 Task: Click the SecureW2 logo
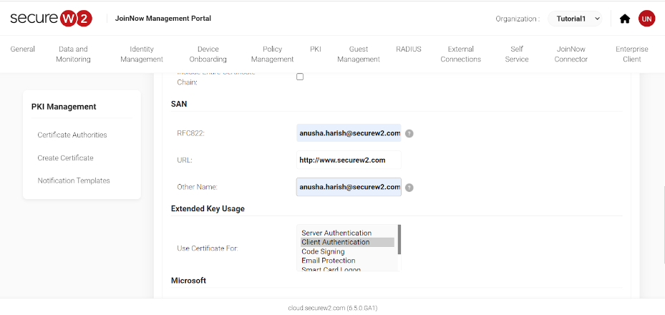point(51,19)
